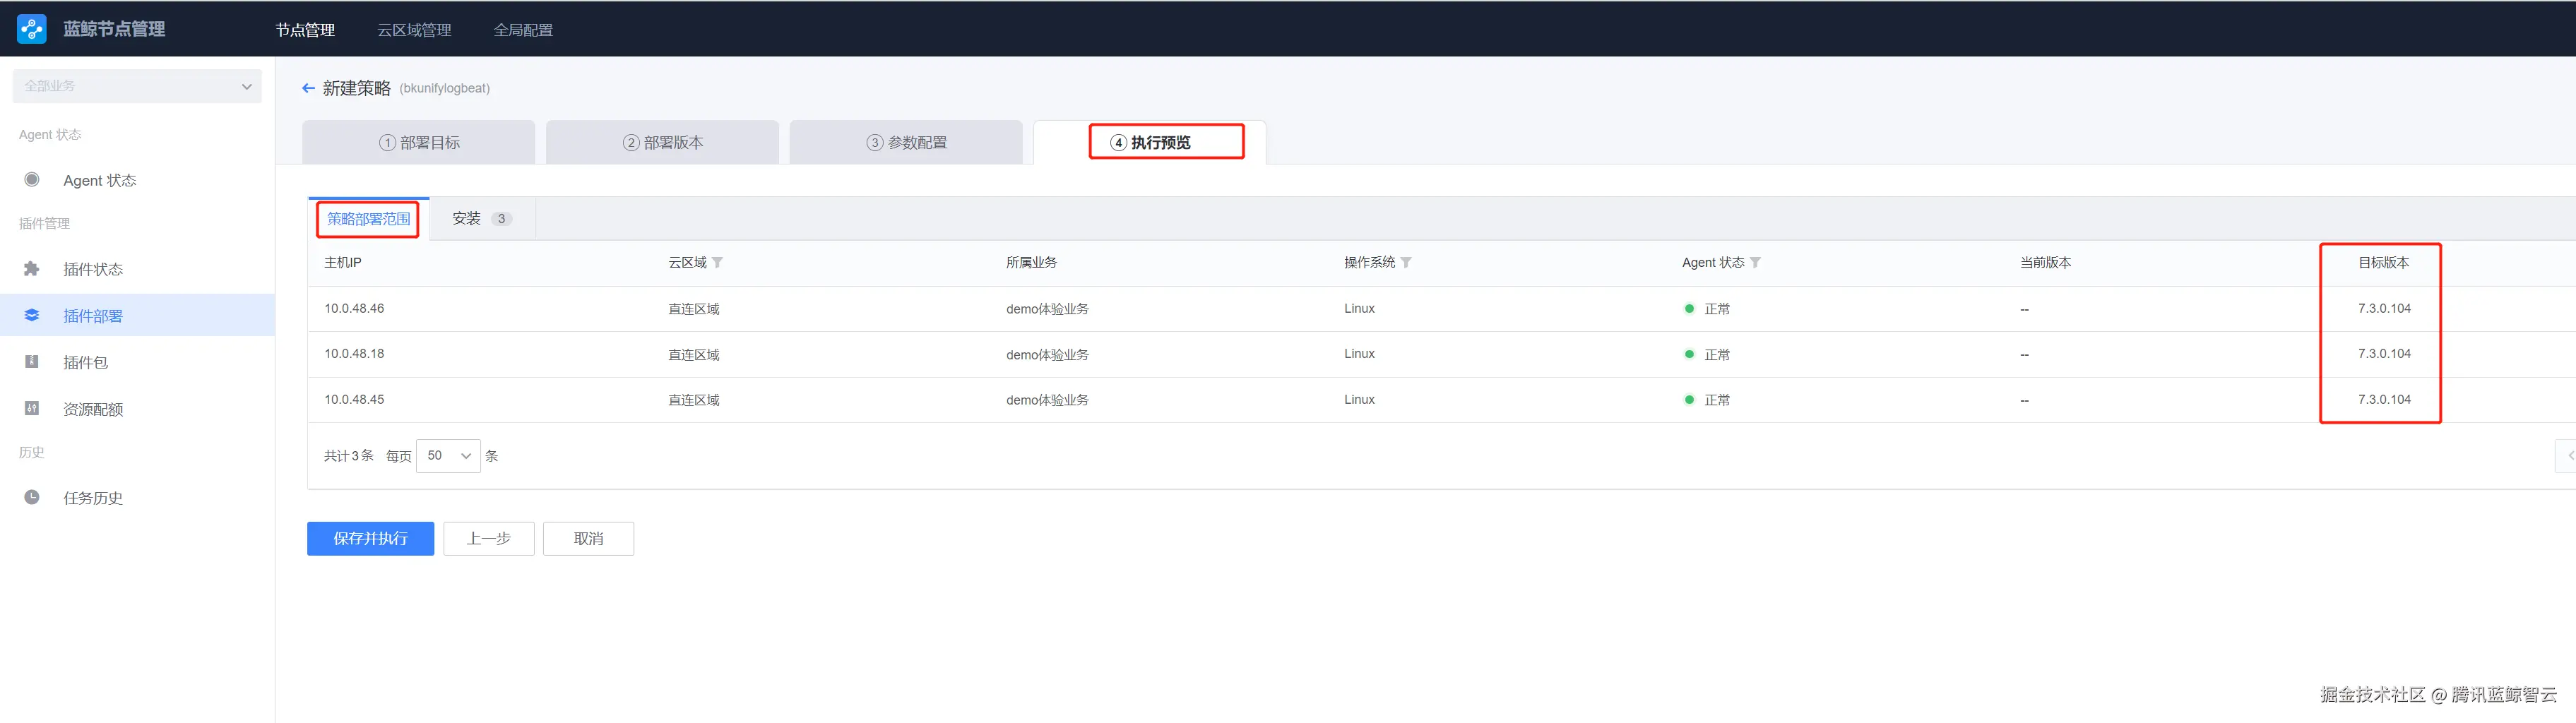Viewport: 2576px width, 723px height.
Task: Click the 保存并执行 button
Action: (x=370, y=539)
